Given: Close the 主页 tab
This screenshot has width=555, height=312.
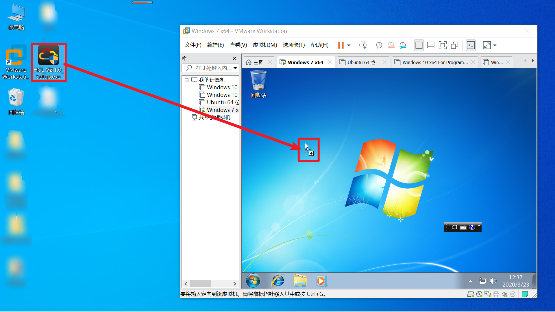Looking at the screenshot, I should [x=270, y=62].
